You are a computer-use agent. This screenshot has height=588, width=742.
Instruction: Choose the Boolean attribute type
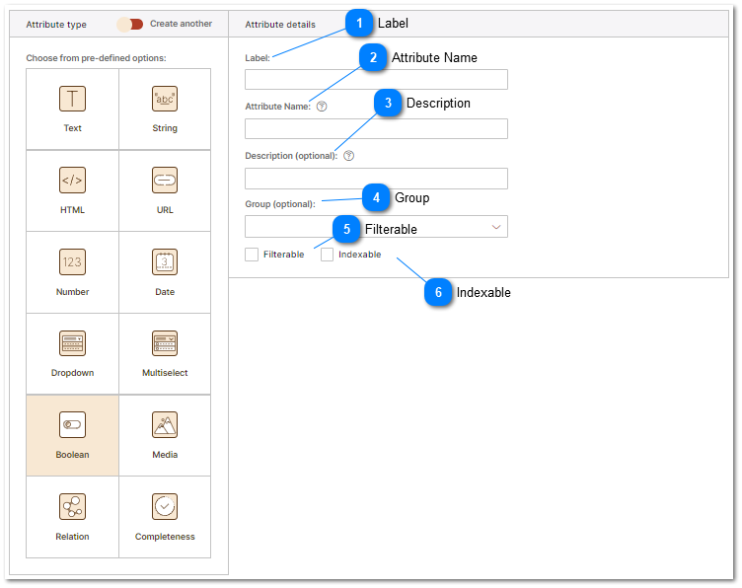[x=72, y=426]
